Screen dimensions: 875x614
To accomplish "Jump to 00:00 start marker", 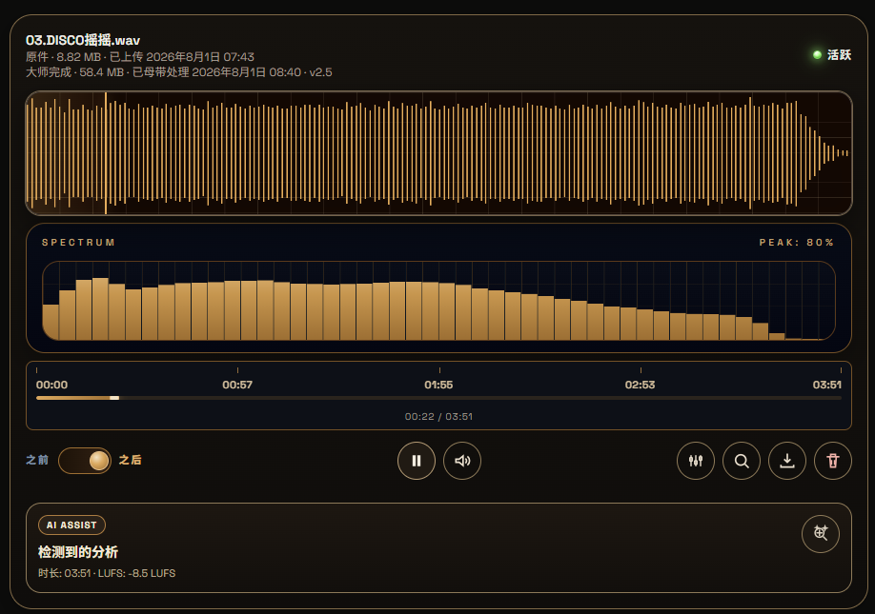I will pos(51,385).
